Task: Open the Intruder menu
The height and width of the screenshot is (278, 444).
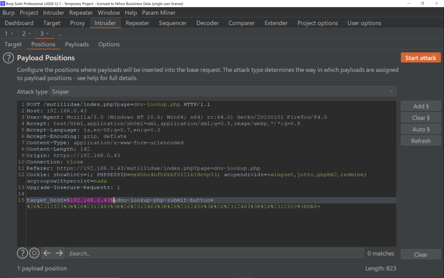Action: pos(54,13)
